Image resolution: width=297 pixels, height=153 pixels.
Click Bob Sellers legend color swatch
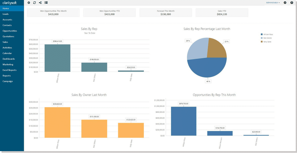click(x=262, y=38)
